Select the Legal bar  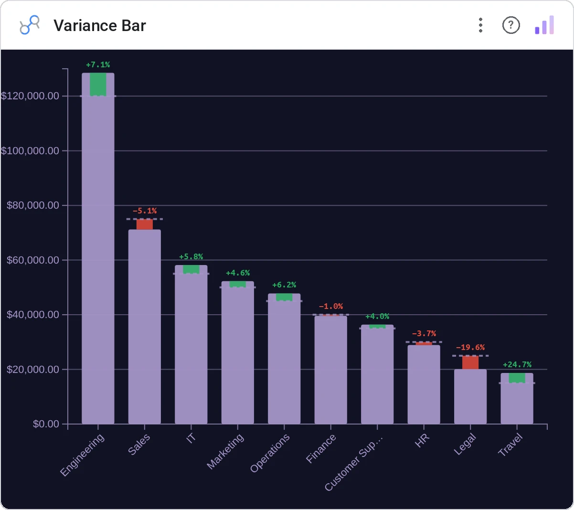(470, 396)
